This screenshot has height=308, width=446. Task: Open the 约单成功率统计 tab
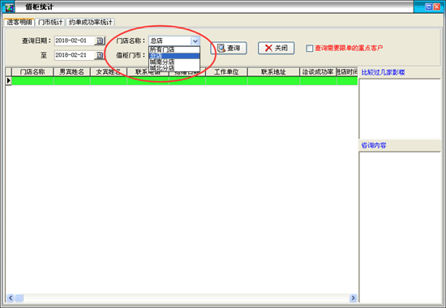click(91, 22)
